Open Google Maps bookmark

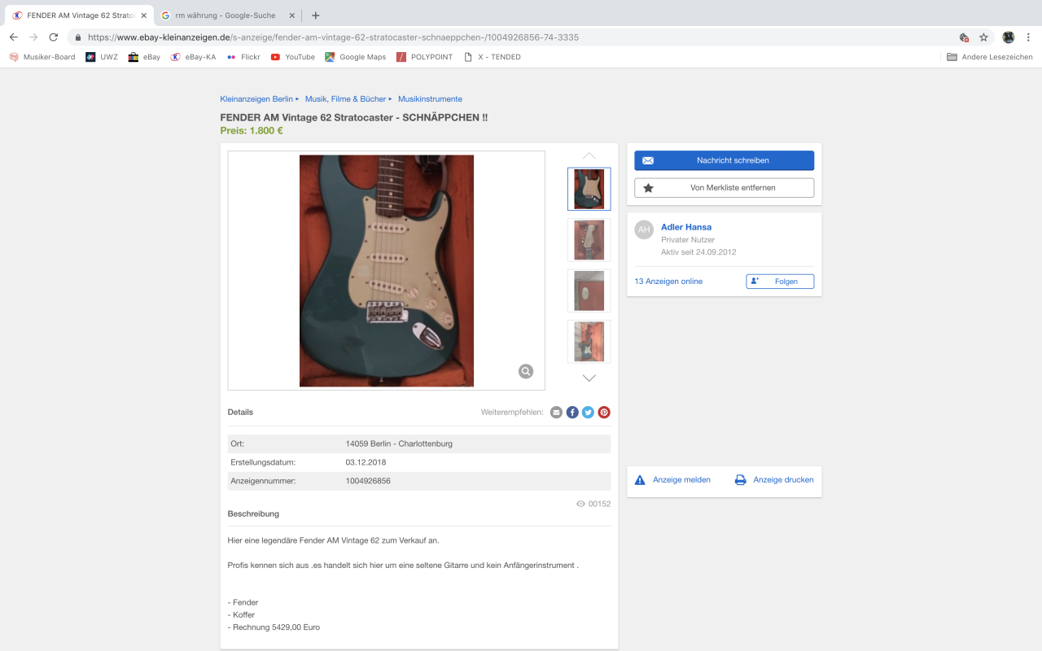(356, 57)
